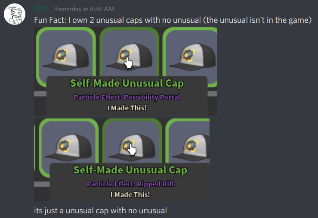Click 'Particle Effect: Possibility Portal' text
Viewport: 318px width, 218px height.
(127, 97)
